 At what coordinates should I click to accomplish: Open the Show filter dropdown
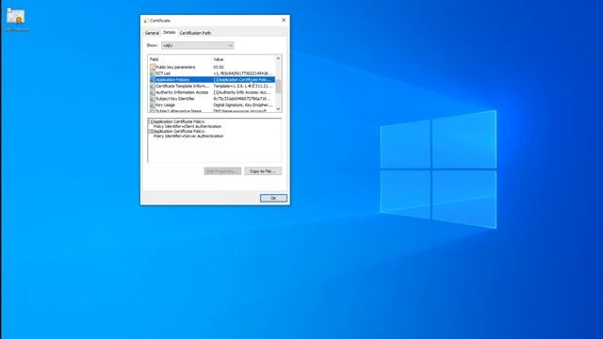tap(197, 45)
